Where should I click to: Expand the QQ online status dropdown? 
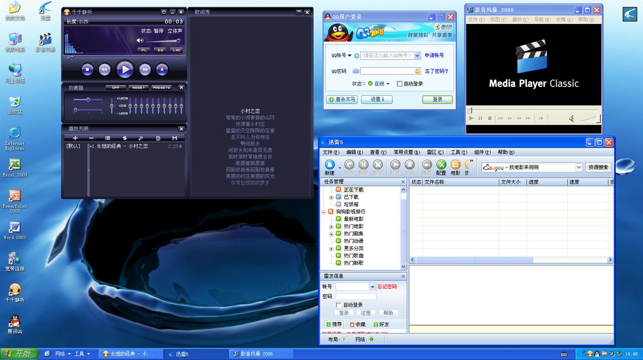click(x=387, y=84)
